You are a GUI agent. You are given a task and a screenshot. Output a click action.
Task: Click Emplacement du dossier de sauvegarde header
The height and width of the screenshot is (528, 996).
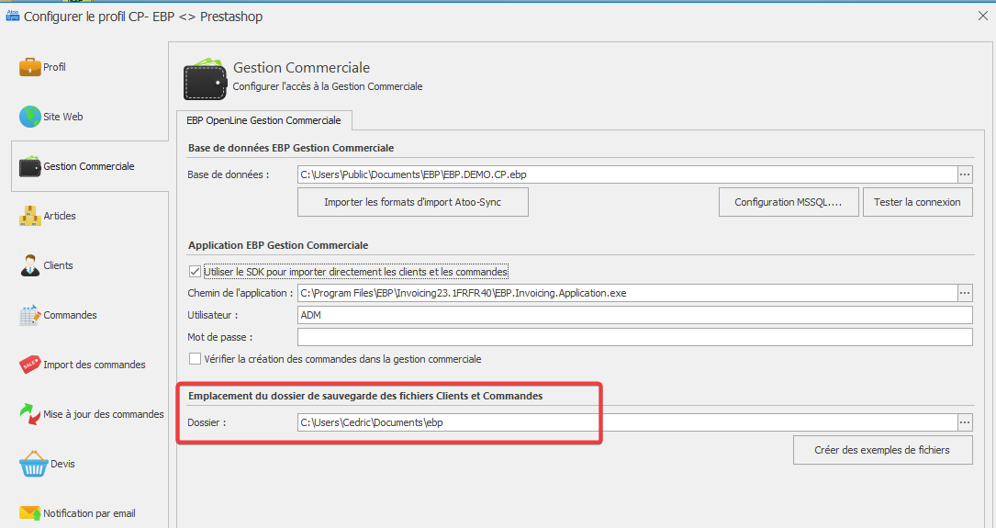click(x=365, y=396)
